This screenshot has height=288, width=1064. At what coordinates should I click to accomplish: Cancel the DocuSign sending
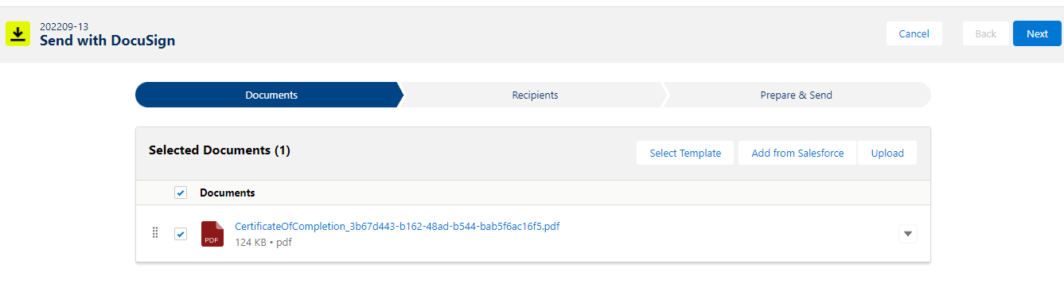(914, 33)
